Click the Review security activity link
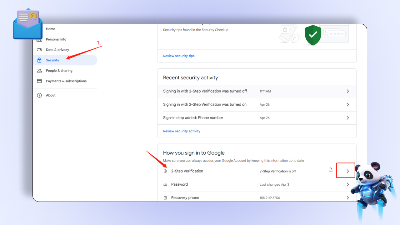 (x=182, y=131)
